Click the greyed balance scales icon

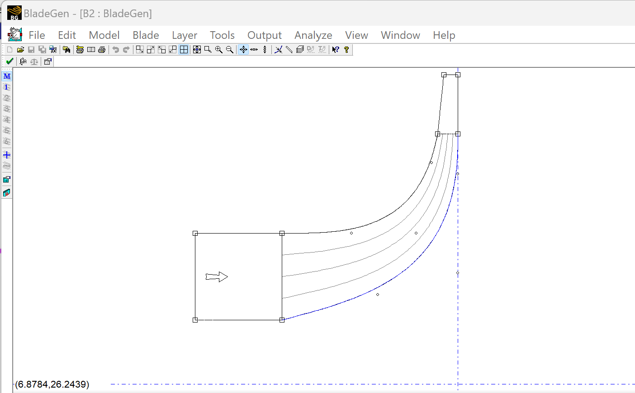(34, 61)
